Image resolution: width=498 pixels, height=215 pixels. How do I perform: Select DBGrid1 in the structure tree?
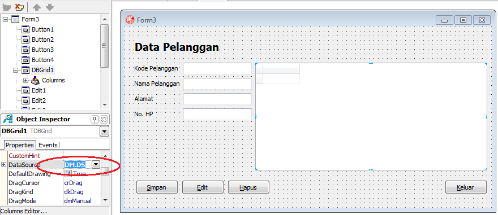point(42,70)
